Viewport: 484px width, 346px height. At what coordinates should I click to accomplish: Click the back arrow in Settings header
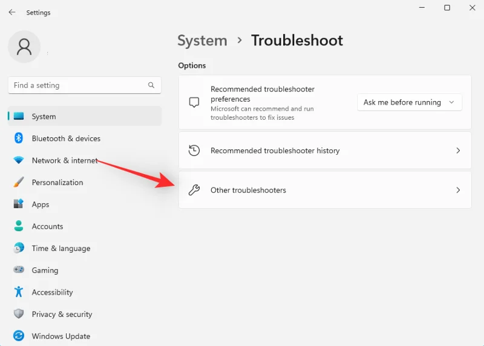click(12, 12)
